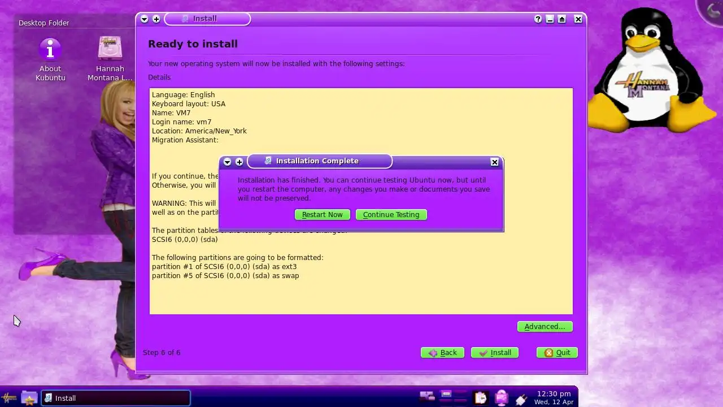Toggle the plus button on Installation Complete title bar
Image resolution: width=723 pixels, height=407 pixels.
pos(239,162)
